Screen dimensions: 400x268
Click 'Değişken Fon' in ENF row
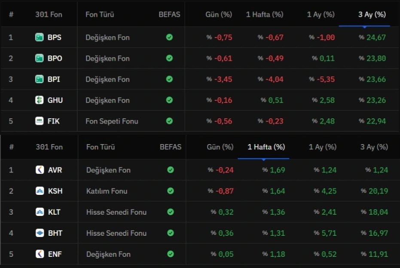(108, 254)
